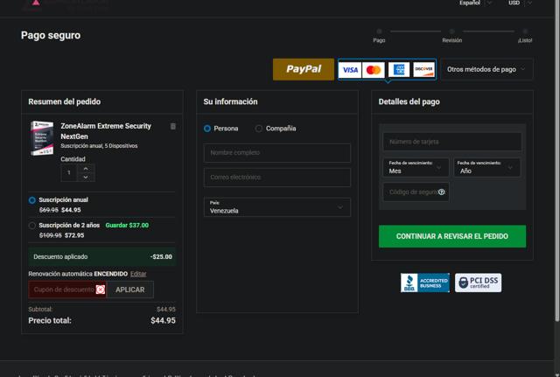Viewport: 560px width, 377px height.
Task: Select the American Express icon
Action: (399, 70)
